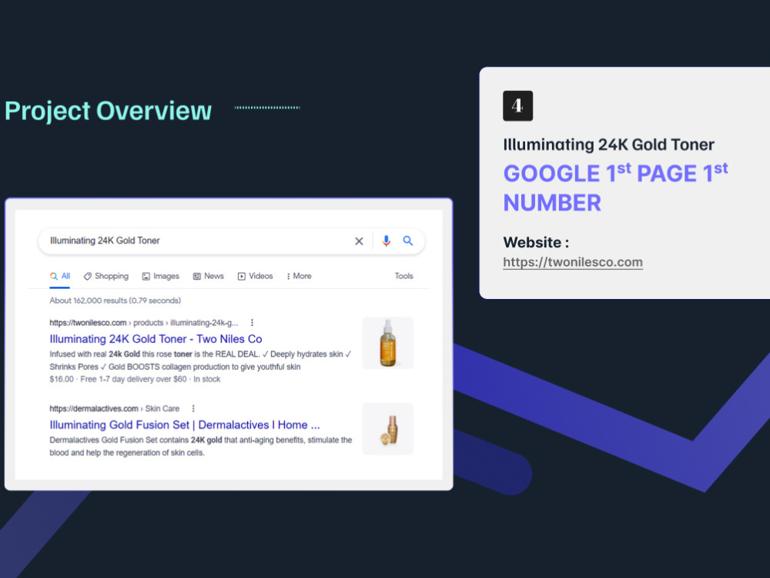The height and width of the screenshot is (578, 770).
Task: Click the search box containing Illuminating 24K Gold Toner
Action: [x=231, y=240]
